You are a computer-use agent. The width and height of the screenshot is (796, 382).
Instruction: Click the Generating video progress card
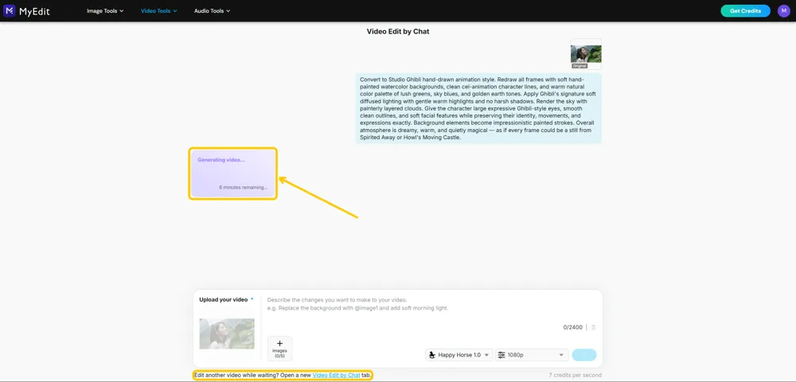[x=233, y=173]
